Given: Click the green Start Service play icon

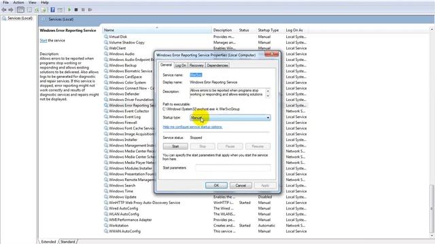Looking at the screenshot, I should 69,9.
